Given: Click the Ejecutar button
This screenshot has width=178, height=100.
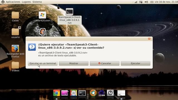Looking at the screenshot, I should pos(135,63).
